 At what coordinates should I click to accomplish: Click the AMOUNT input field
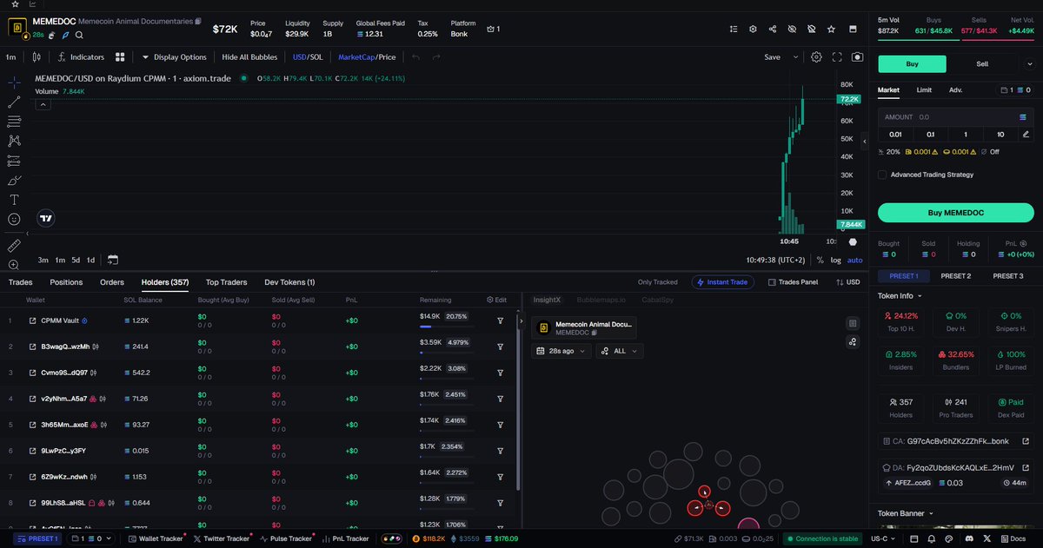pyautogui.click(x=955, y=116)
